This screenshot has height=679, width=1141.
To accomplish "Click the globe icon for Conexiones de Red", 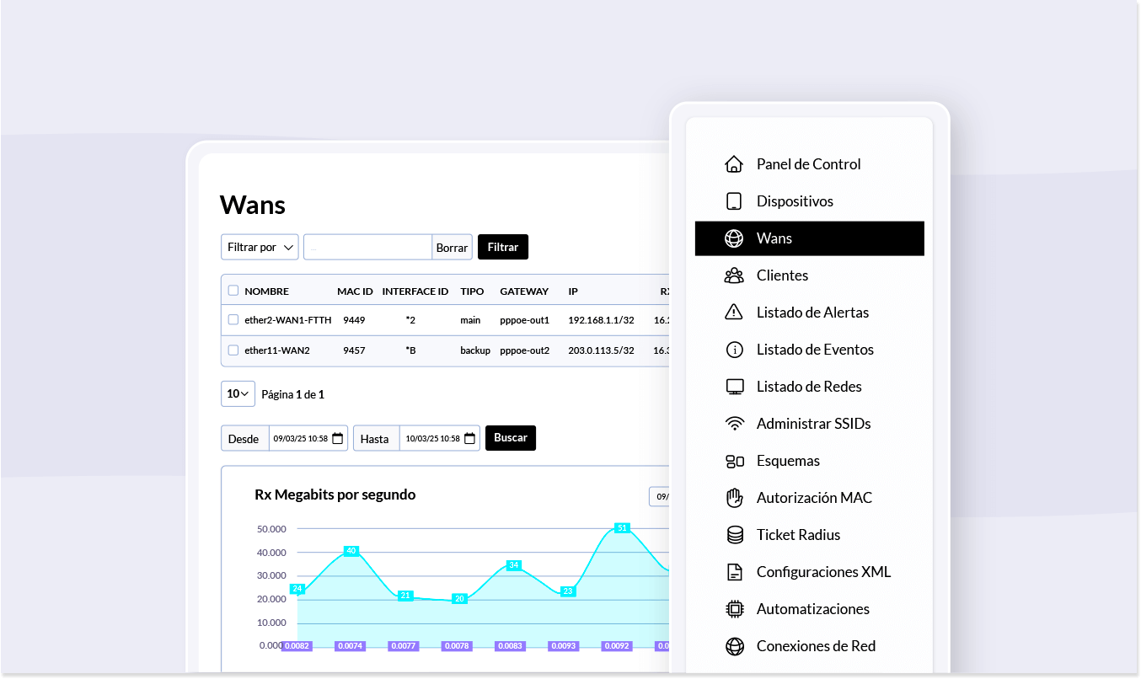I will click(x=734, y=646).
